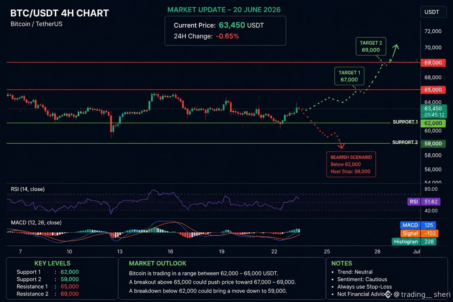Open the TARGET 2 69,000 callout box

coord(371,46)
